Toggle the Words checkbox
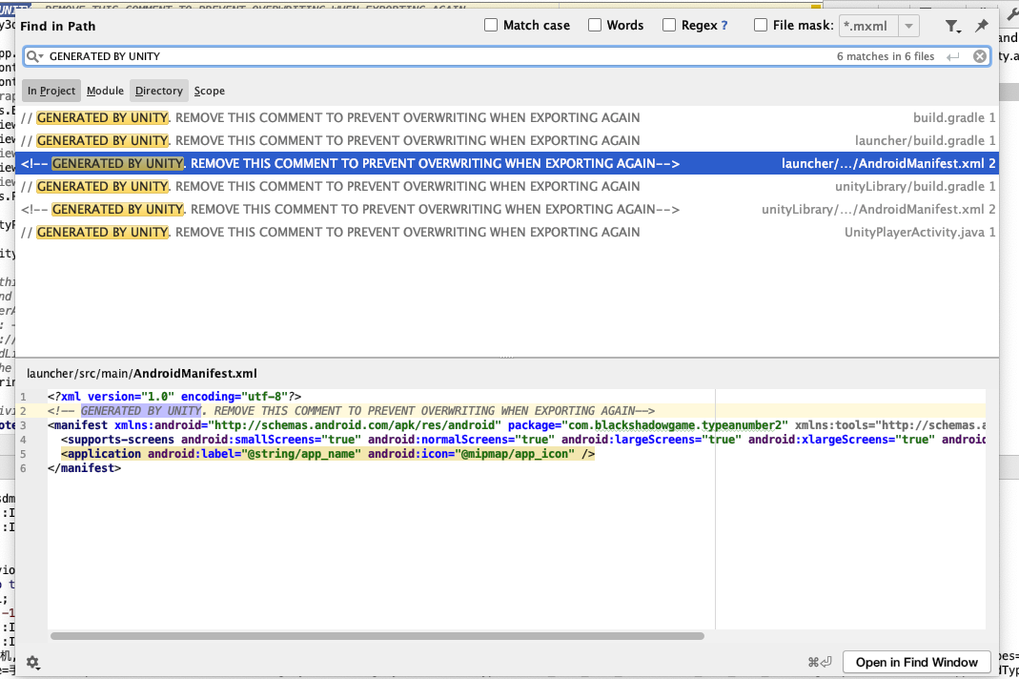The width and height of the screenshot is (1019, 679). [x=597, y=25]
